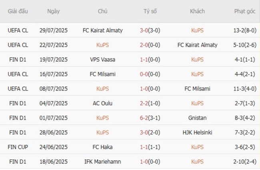
Task: Select the date 18/06/2025
Action: 53,162
